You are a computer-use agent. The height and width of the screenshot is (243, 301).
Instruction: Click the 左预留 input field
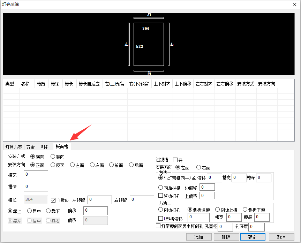(x=100, y=200)
